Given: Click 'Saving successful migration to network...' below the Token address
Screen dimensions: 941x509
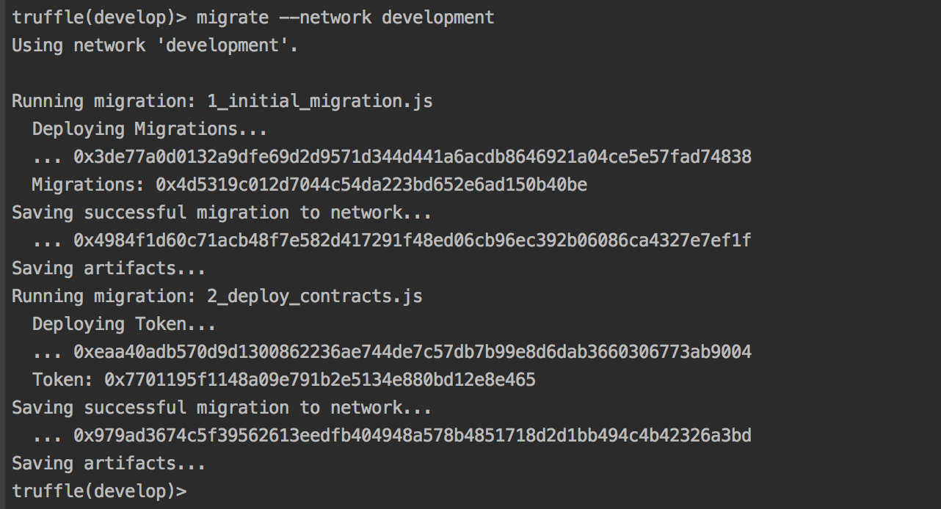Looking at the screenshot, I should click(222, 408).
